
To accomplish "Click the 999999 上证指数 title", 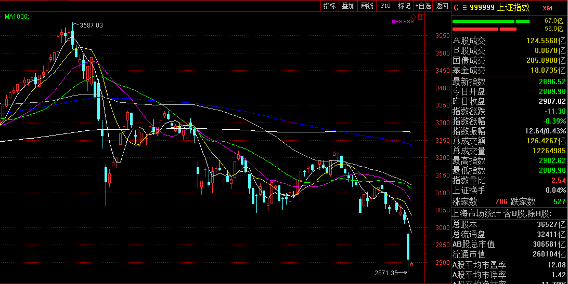I will (500, 8).
